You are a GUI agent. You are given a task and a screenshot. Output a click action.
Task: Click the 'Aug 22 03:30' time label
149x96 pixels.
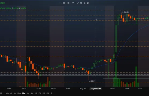[96, 89]
